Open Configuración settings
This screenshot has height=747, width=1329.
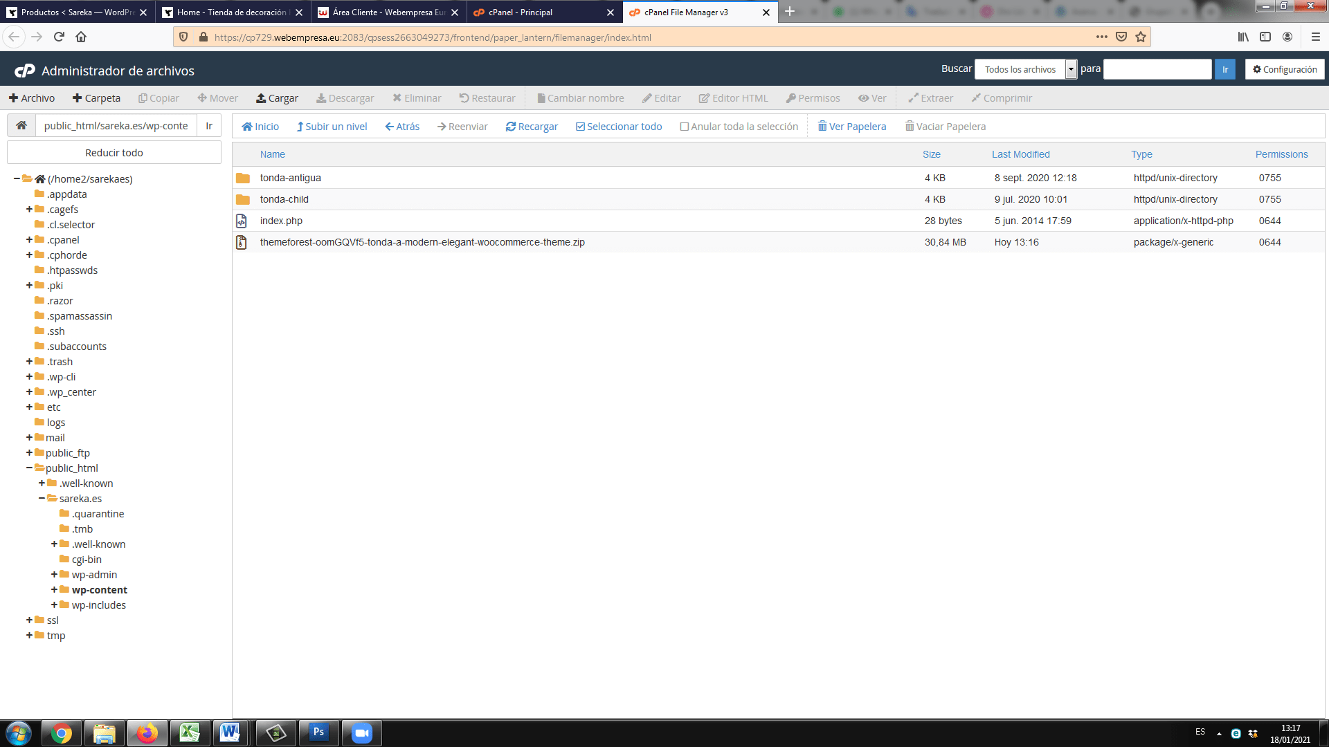point(1285,69)
